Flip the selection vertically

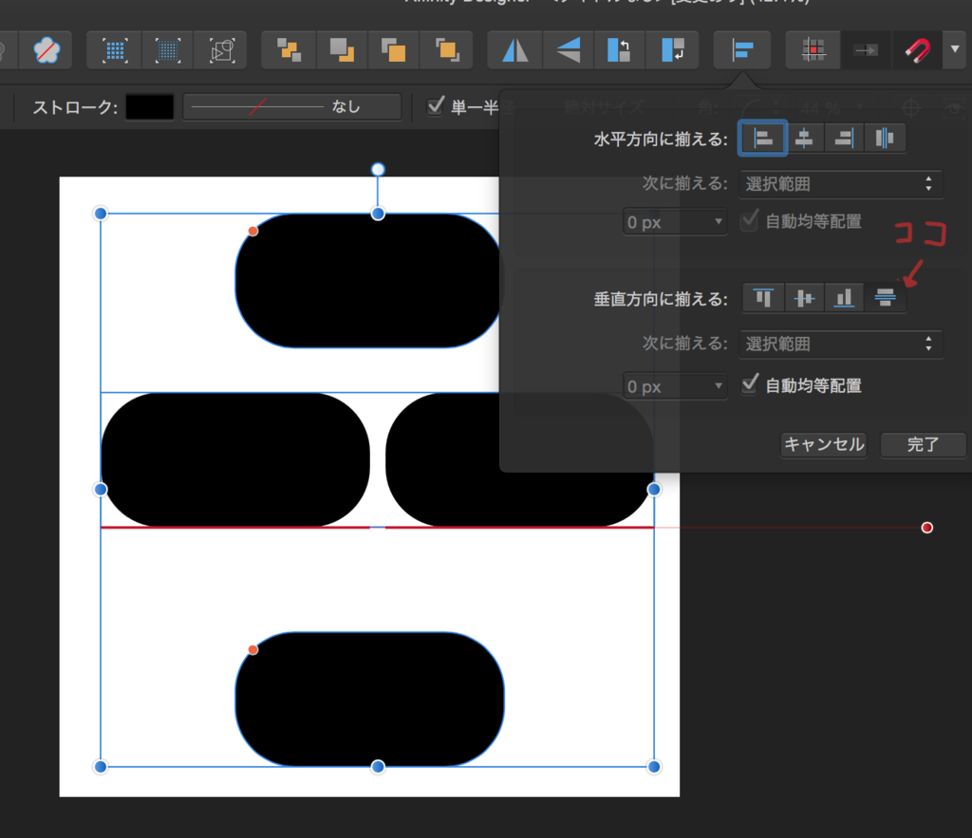click(568, 49)
